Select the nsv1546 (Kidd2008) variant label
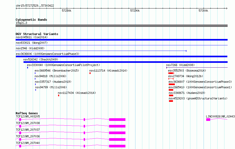The width and height of the screenshot is (235, 149). click(30, 48)
